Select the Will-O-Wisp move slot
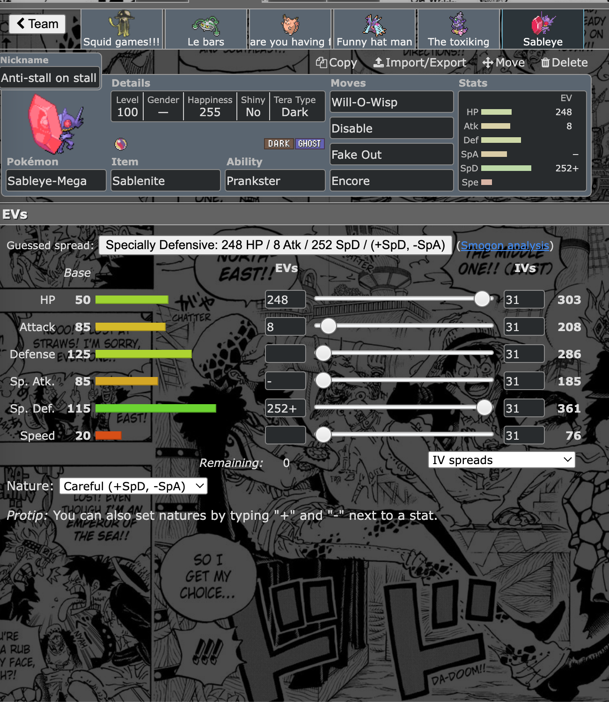Viewport: 609px width, 702px height. click(392, 102)
